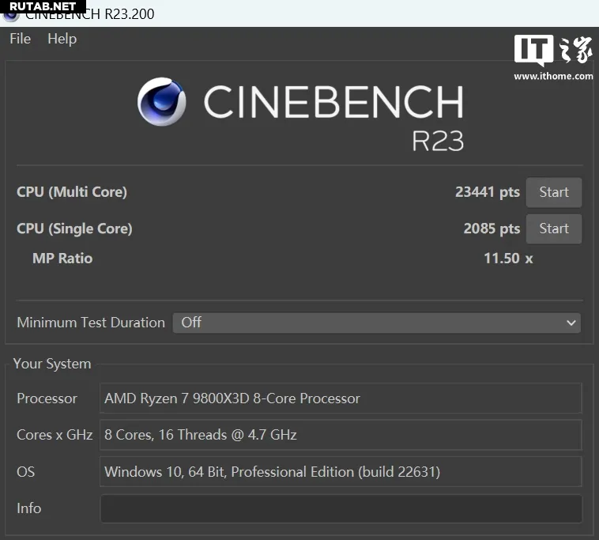Click the Minimum Test Duration label
The image size is (599, 540).
coord(91,323)
